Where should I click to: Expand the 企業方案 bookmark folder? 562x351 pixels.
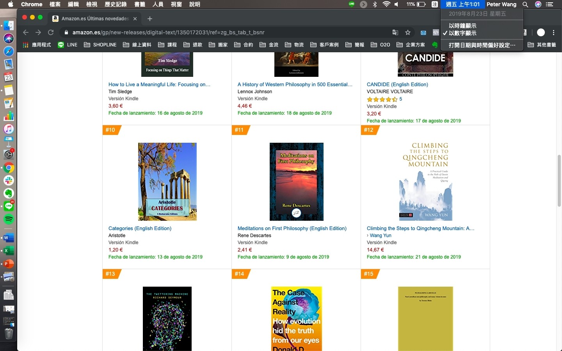tap(411, 45)
